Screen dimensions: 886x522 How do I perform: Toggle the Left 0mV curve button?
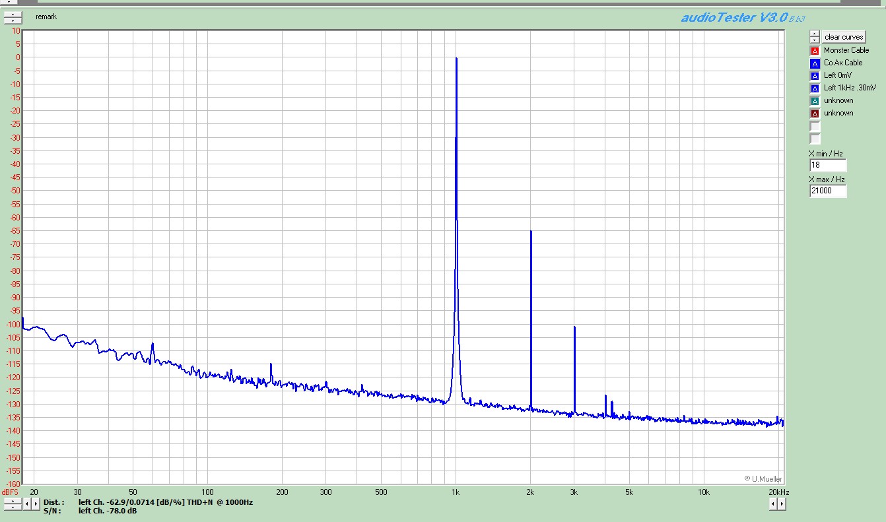coord(815,75)
